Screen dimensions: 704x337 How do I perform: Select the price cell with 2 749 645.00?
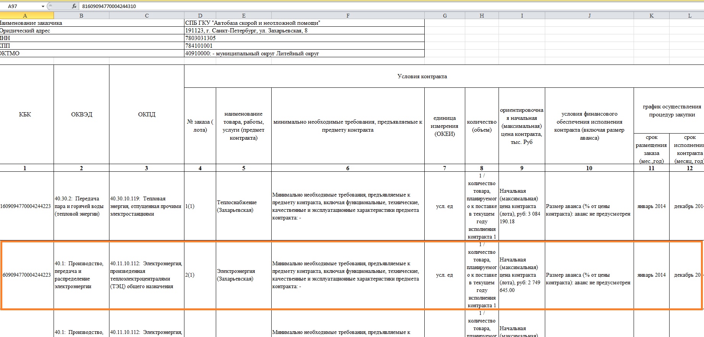point(522,275)
